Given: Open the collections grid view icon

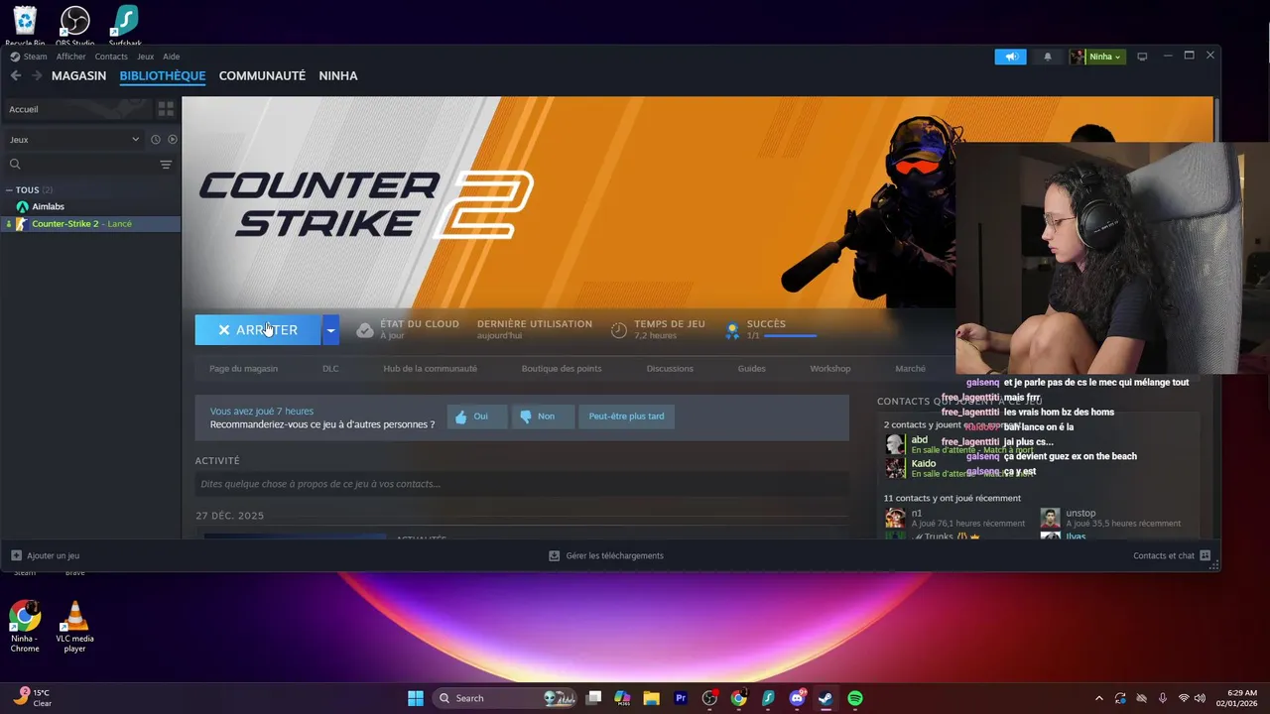Looking at the screenshot, I should click(x=166, y=109).
